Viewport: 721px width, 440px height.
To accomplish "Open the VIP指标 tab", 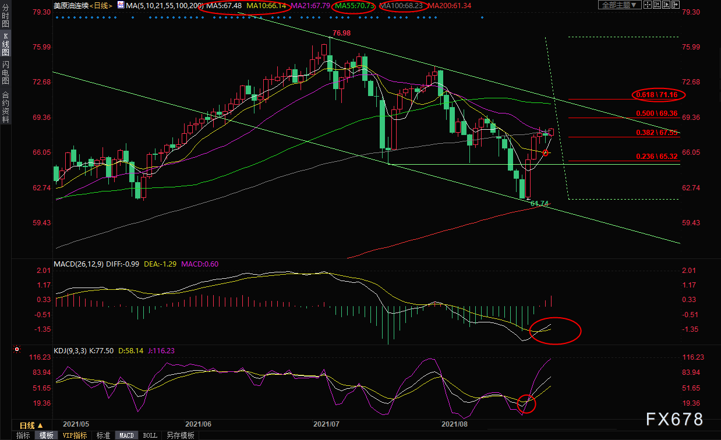I will [75, 435].
